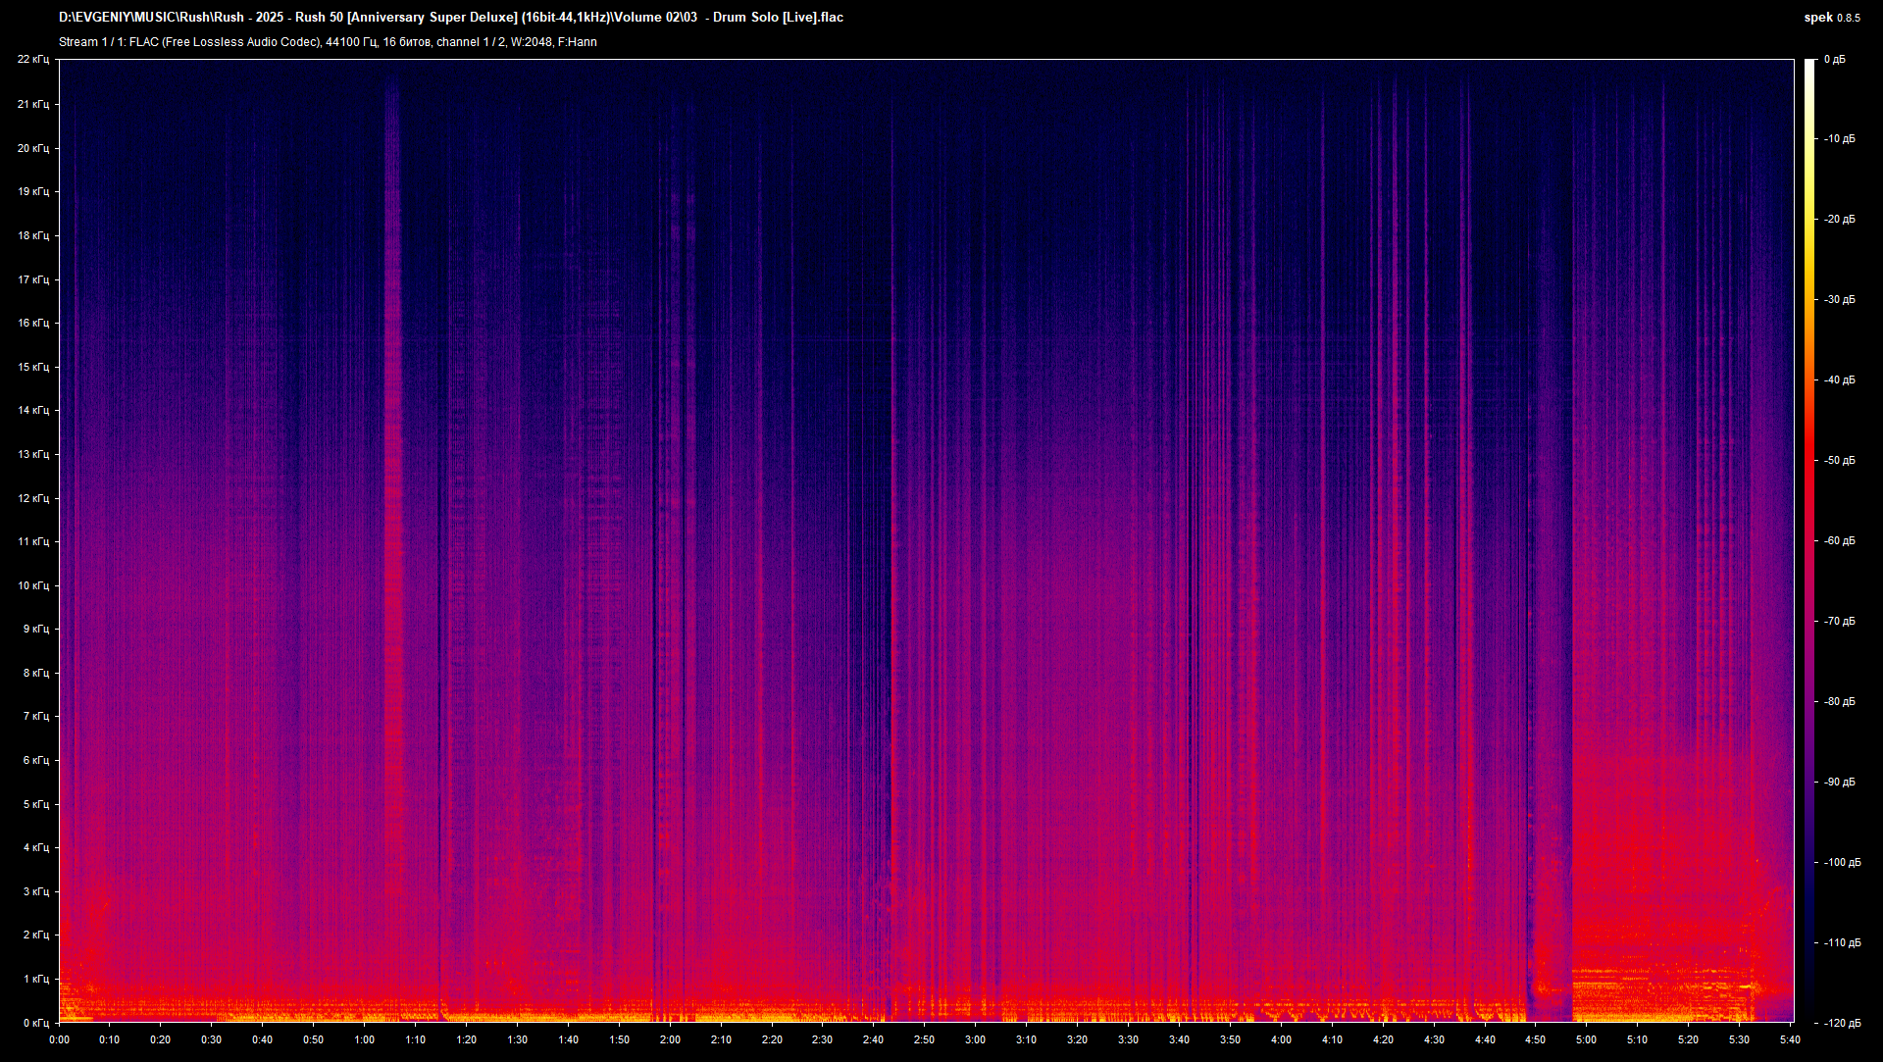Click the 3:30 time axis marker

(1128, 1039)
